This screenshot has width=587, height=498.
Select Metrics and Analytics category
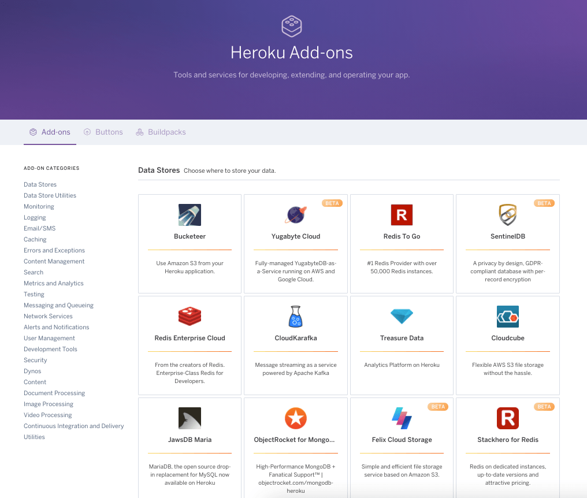click(54, 284)
